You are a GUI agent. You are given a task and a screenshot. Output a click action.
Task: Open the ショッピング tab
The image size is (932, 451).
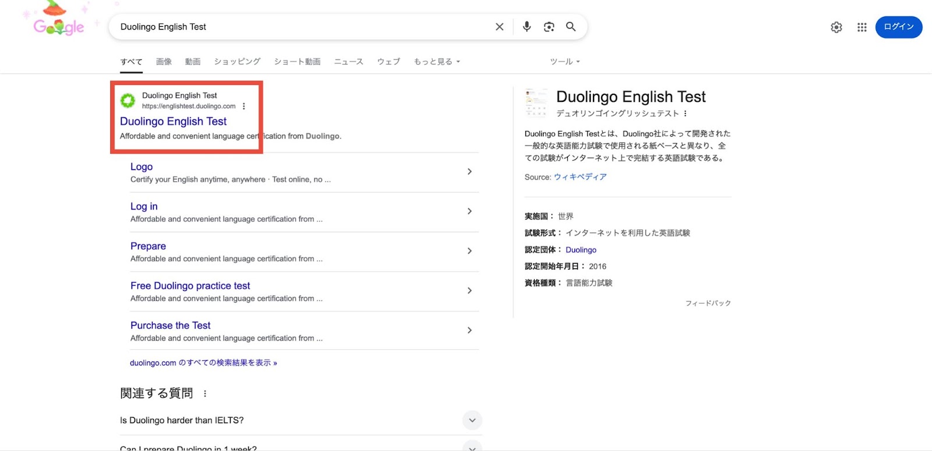237,62
